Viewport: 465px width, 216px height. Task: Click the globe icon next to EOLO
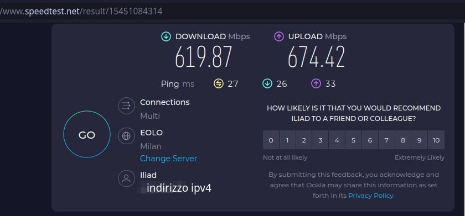[x=126, y=136]
